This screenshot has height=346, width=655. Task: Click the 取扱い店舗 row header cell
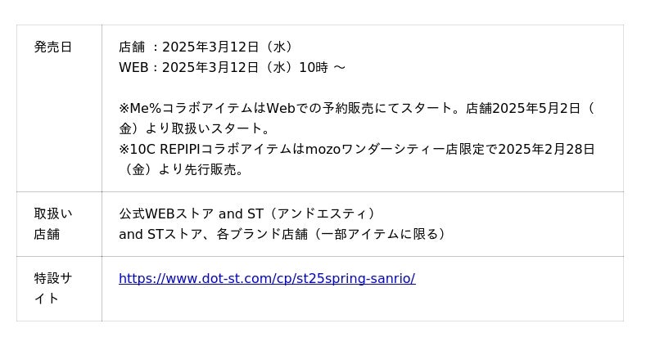53,223
